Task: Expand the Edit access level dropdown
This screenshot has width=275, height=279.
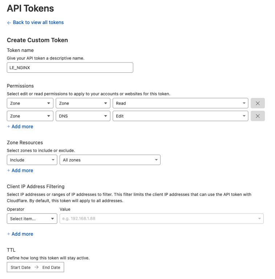Action: coord(181,116)
